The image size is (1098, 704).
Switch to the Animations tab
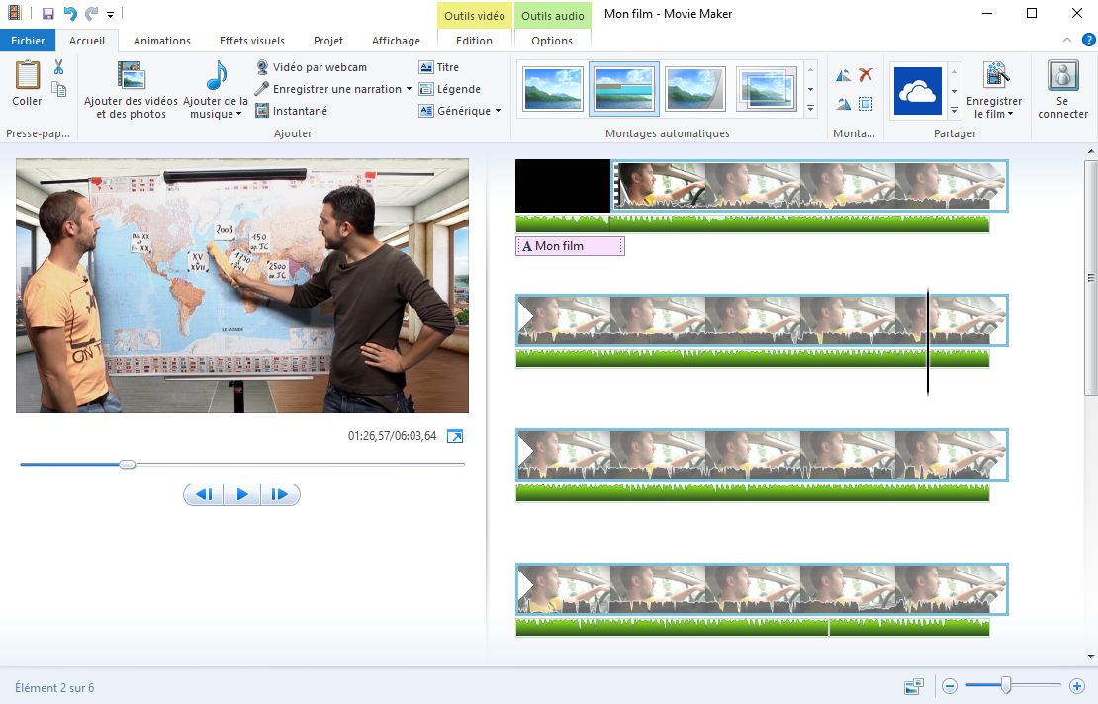(162, 41)
